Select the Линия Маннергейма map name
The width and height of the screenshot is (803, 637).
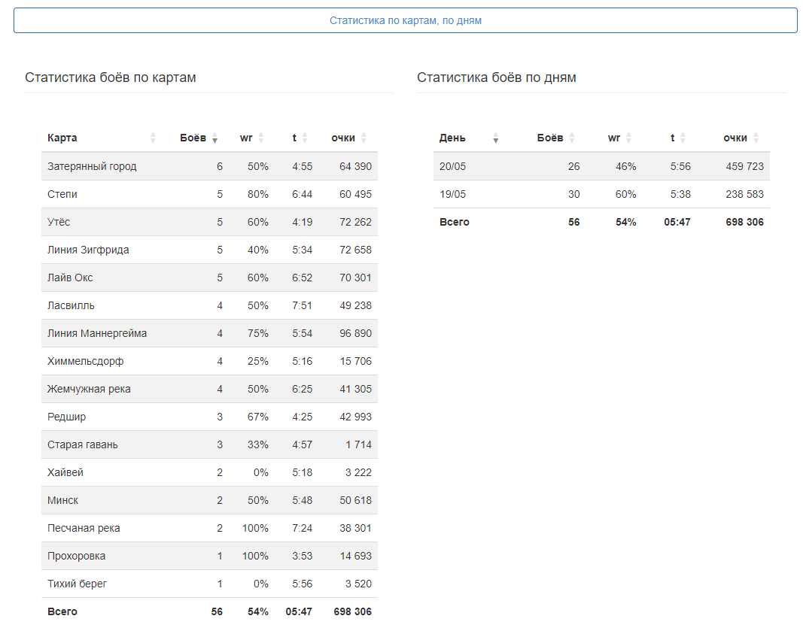coord(97,333)
